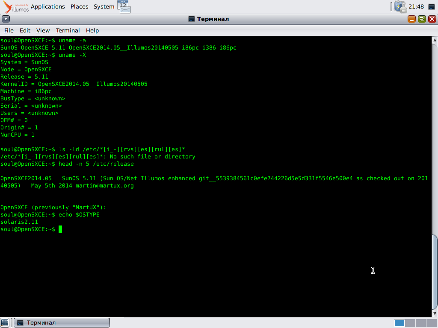Select the Терминал taskbar button

pos(62,323)
